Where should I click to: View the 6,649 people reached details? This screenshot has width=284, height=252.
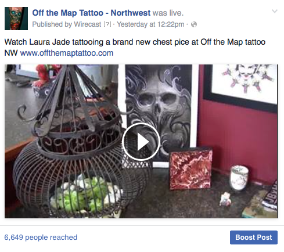41,237
